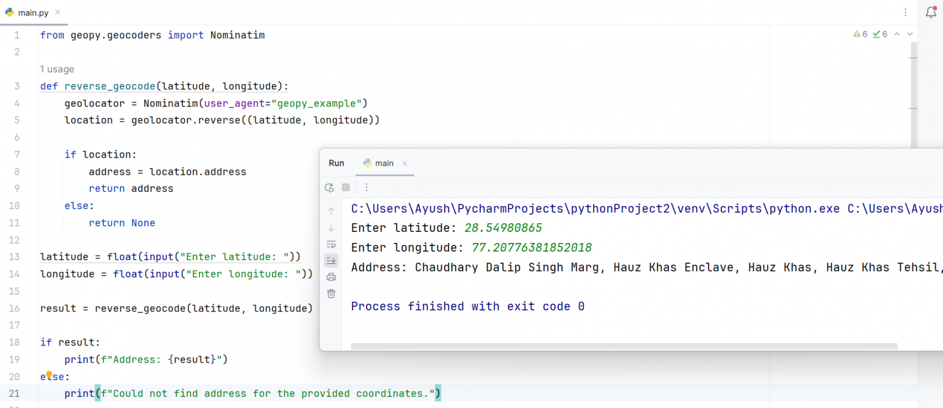Jump to previous problem with the up chevron
Screen dimensions: 943x408
pyautogui.click(x=897, y=34)
